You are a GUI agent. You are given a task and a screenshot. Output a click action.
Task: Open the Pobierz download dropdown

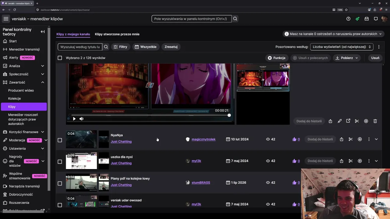tap(347, 58)
